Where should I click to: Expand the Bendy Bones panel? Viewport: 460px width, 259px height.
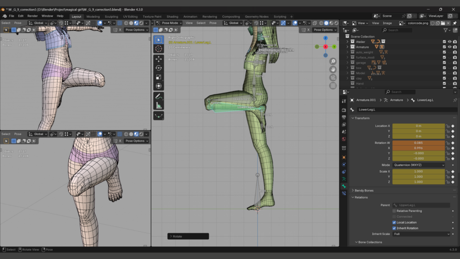click(364, 191)
